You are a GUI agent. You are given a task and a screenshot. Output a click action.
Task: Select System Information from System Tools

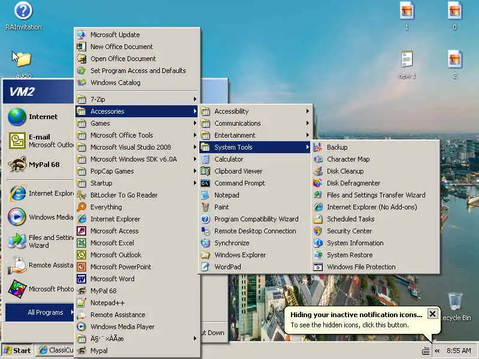[x=375, y=243]
